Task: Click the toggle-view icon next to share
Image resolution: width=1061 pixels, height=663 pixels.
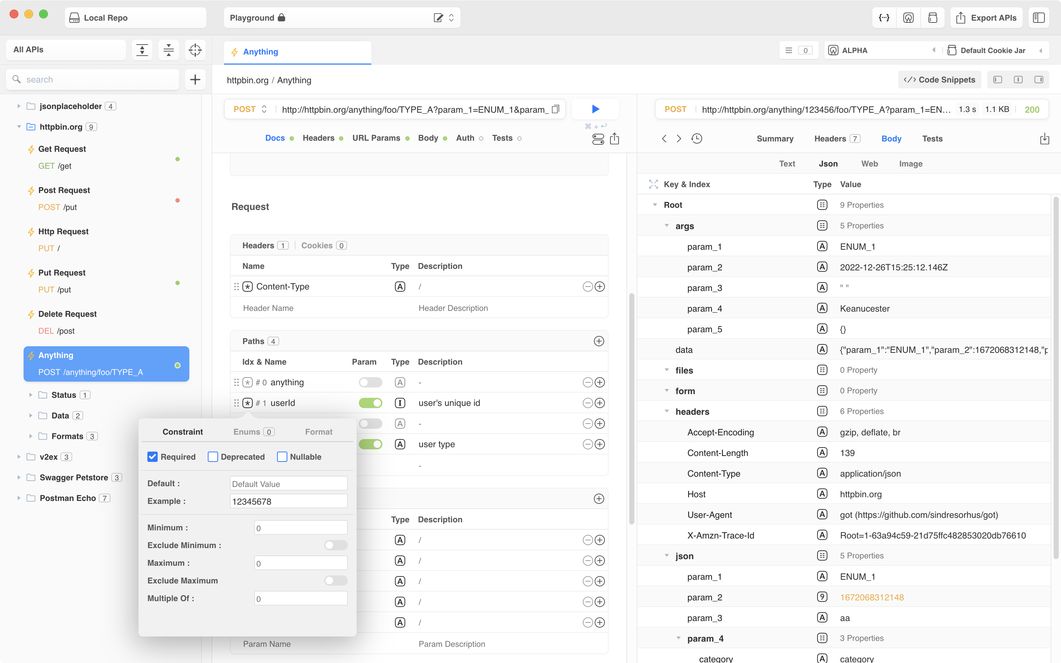Action: pyautogui.click(x=598, y=139)
